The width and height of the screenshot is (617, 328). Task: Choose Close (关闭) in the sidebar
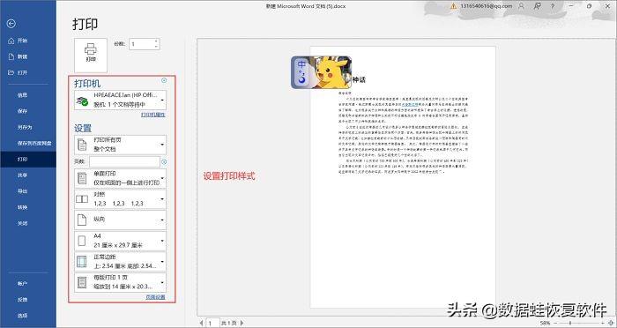28,223
